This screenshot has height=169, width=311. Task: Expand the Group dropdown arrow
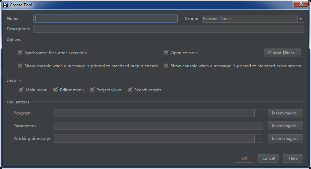click(x=301, y=19)
